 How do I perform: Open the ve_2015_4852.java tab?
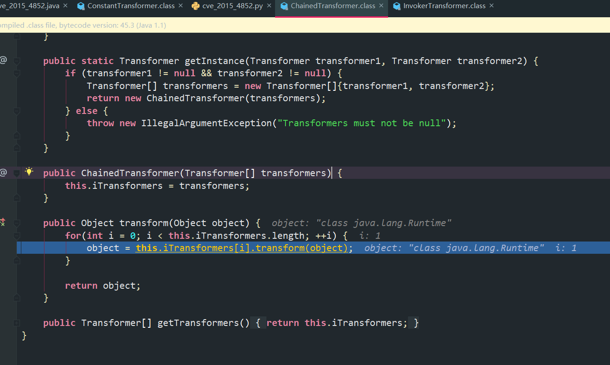30,6
